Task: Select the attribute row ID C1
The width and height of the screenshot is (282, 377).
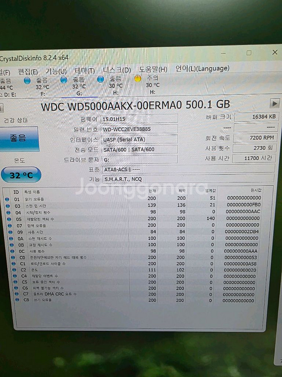Action: click(135, 264)
